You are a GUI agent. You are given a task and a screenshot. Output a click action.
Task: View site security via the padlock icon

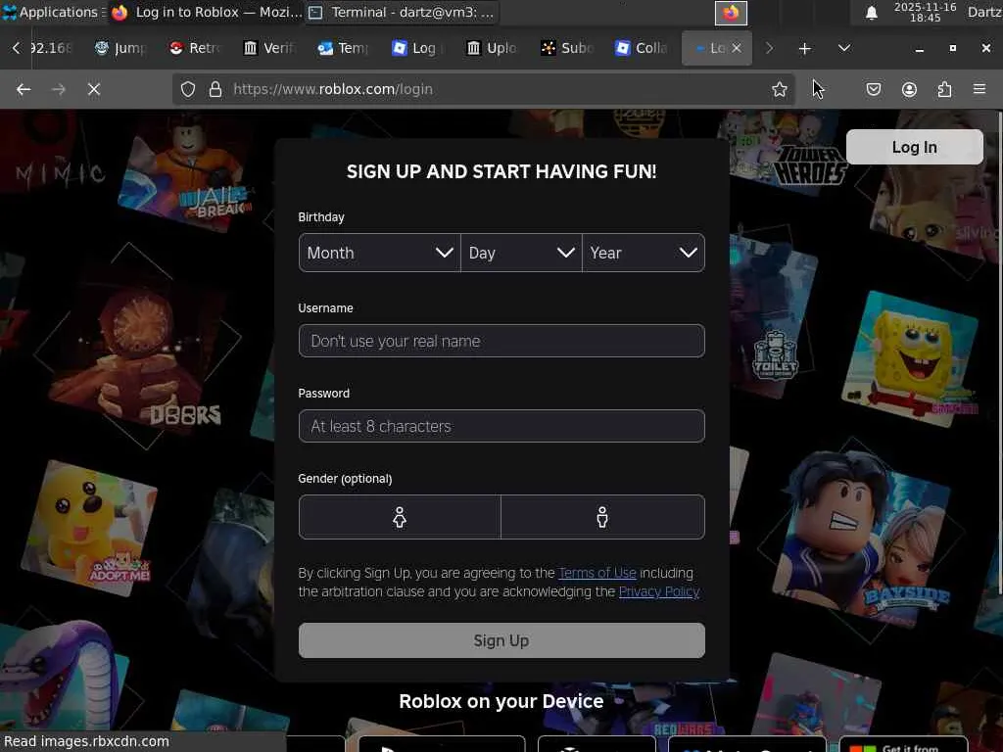[x=215, y=89]
